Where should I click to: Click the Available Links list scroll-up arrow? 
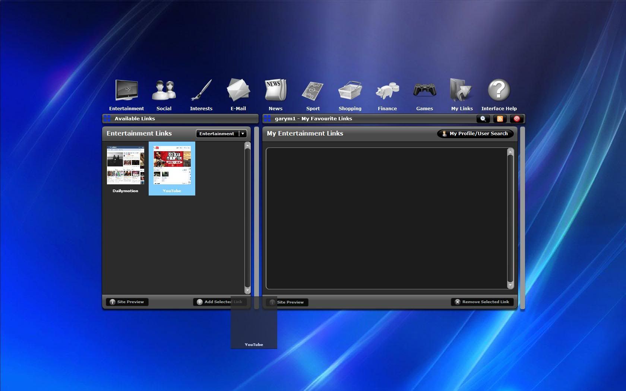[247, 146]
